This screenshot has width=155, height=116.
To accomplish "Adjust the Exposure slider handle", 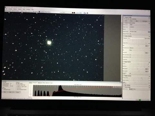I will pyautogui.click(x=133, y=41).
